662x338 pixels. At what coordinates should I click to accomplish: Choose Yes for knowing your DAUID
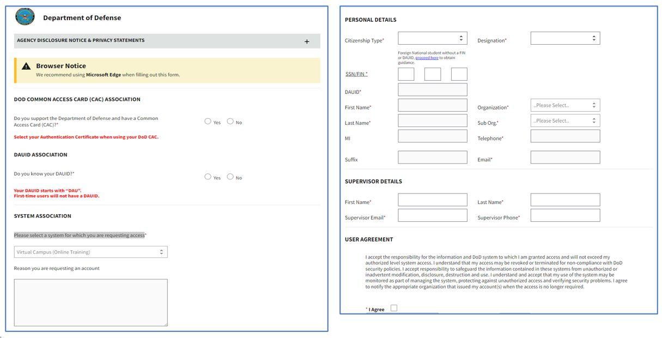coord(208,177)
